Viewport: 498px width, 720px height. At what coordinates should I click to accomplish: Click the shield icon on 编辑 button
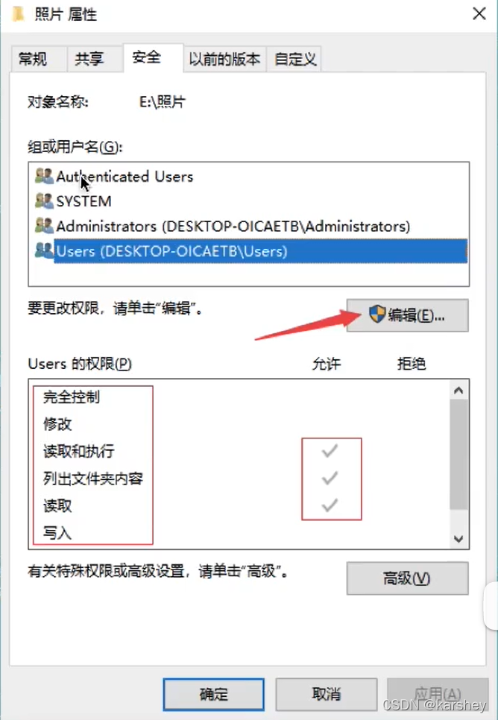pyautogui.click(x=376, y=314)
